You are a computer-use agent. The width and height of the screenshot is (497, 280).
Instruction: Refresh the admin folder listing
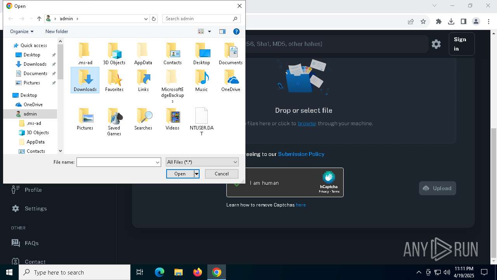click(x=154, y=19)
